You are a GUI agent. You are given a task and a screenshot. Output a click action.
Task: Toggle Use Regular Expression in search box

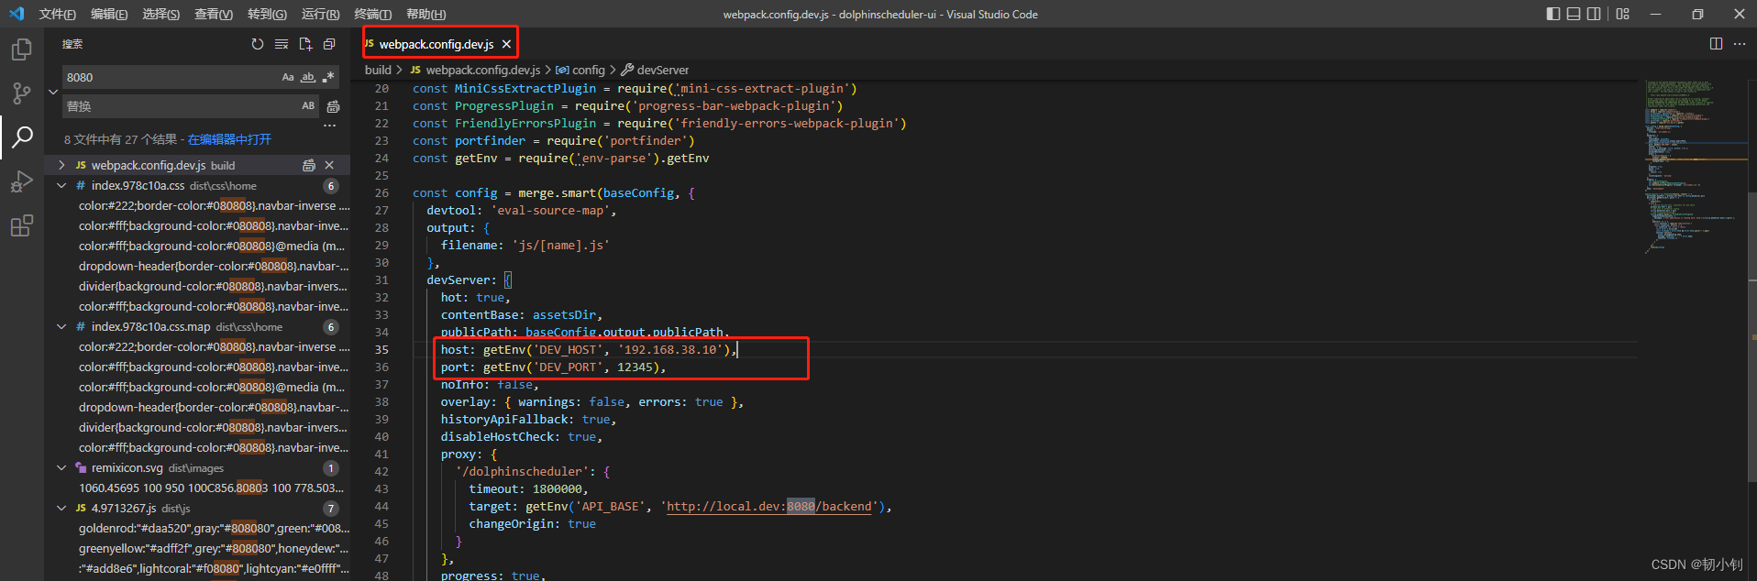click(x=328, y=77)
